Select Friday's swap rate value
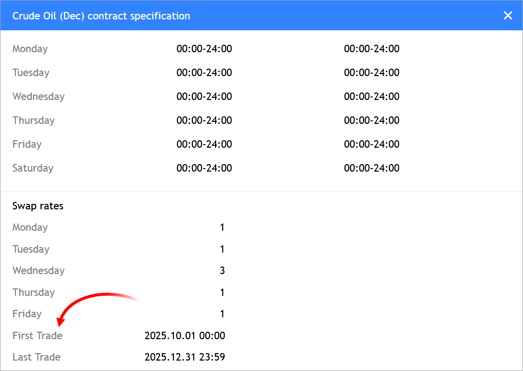The width and height of the screenshot is (523, 371). pyautogui.click(x=222, y=314)
